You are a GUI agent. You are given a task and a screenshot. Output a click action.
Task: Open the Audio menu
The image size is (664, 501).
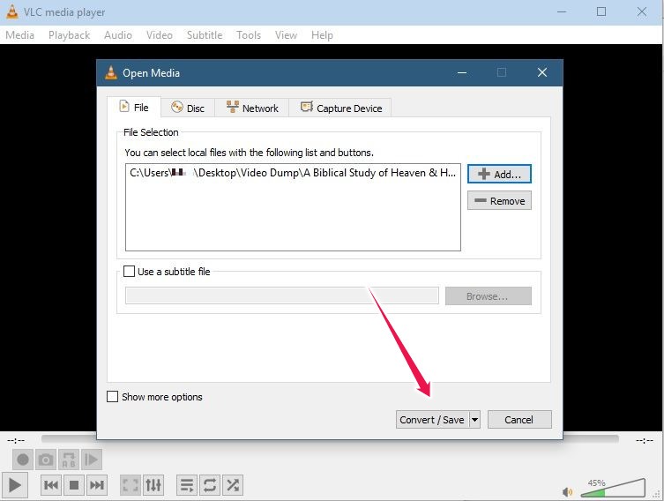tap(118, 35)
